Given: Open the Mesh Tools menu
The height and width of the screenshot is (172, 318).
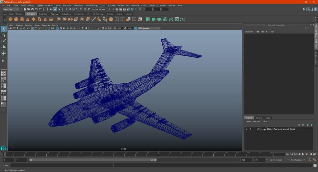Looking at the screenshot, I should coord(79,6).
